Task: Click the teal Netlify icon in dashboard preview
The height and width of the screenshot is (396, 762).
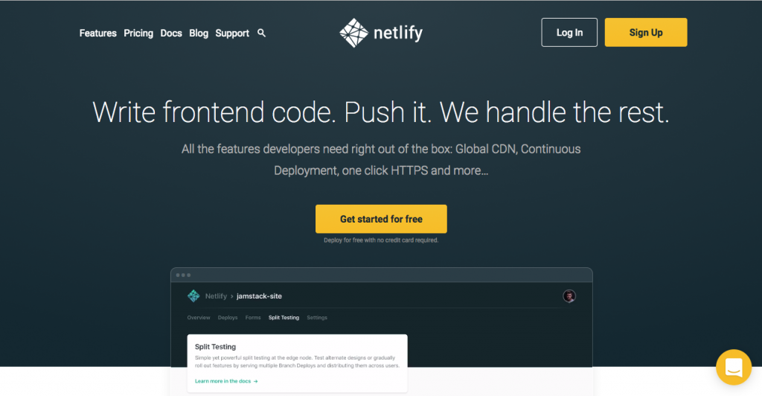Action: 193,296
